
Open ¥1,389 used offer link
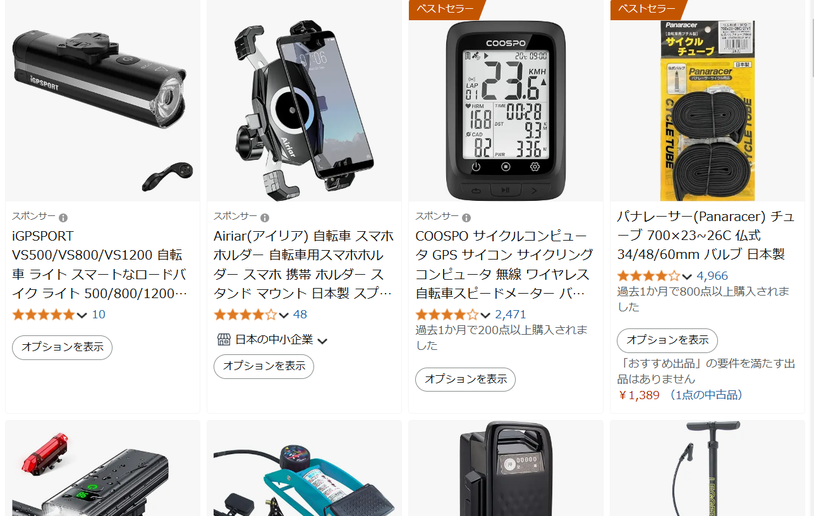click(x=679, y=395)
